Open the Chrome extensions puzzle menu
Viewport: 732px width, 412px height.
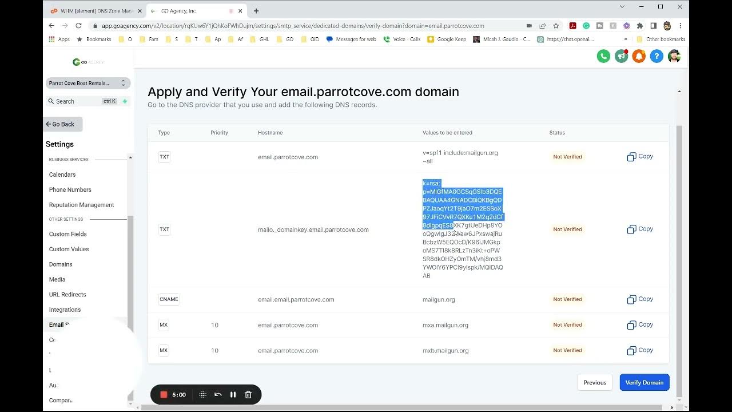[x=640, y=26]
